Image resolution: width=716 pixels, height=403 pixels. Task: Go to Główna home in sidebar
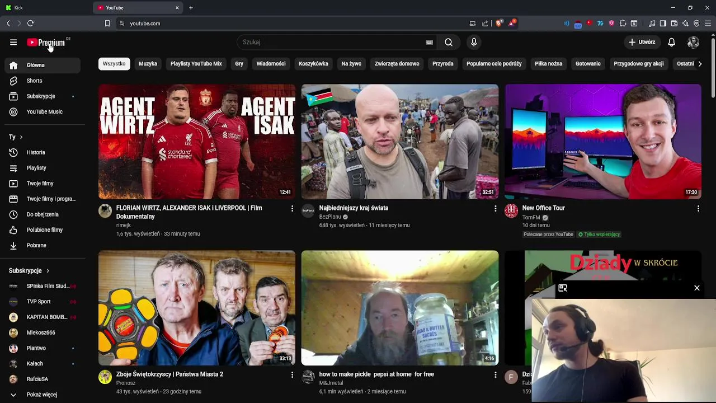tap(43, 65)
